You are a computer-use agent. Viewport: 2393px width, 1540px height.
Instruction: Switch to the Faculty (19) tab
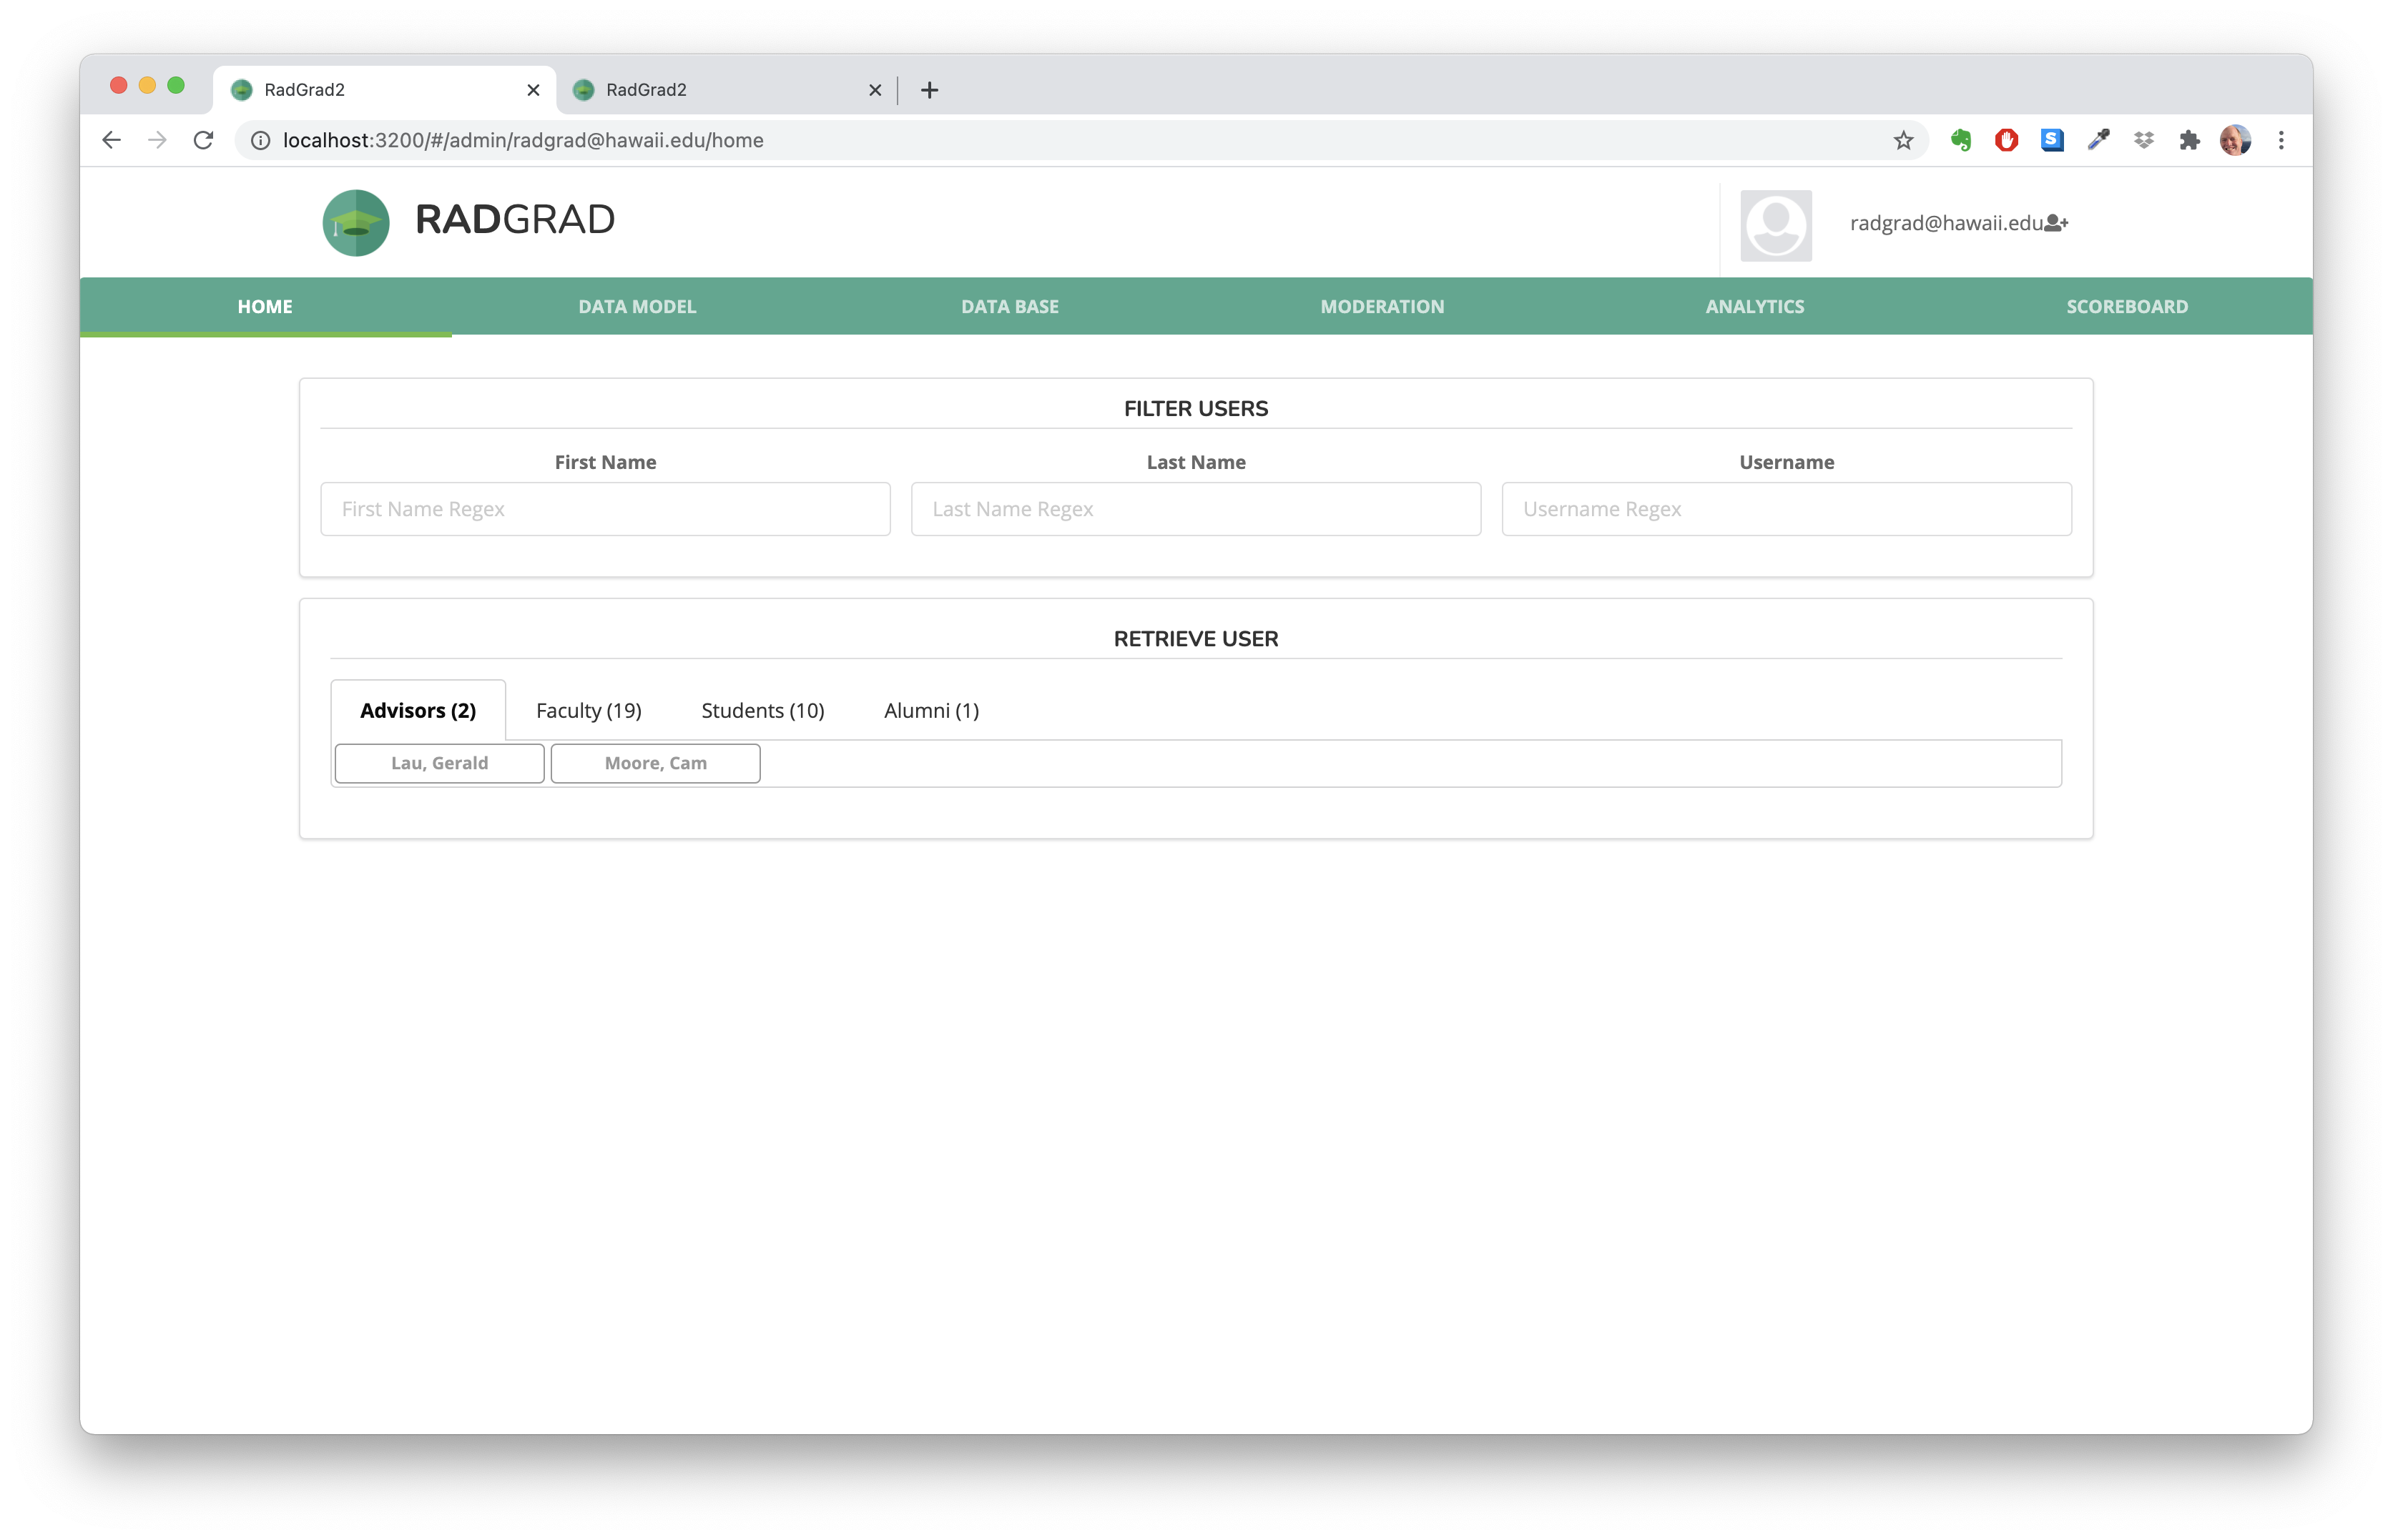589,710
